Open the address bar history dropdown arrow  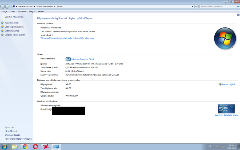193,7
